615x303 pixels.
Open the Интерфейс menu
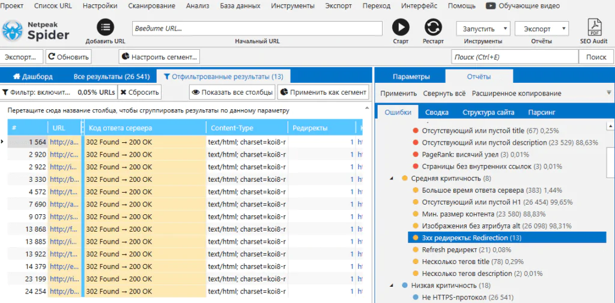419,6
